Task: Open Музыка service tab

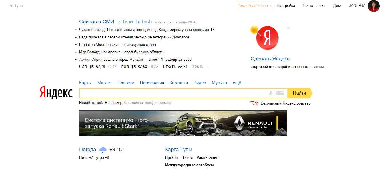Action: click(220, 83)
